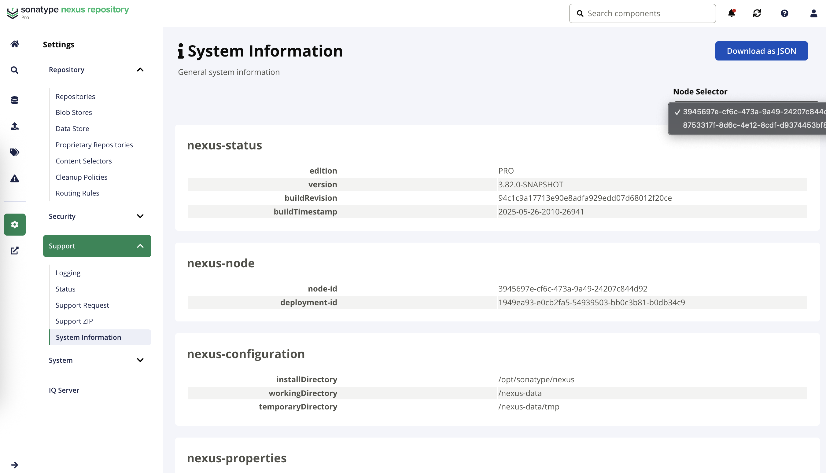
Task: Open Logging under Support
Action: click(x=68, y=273)
